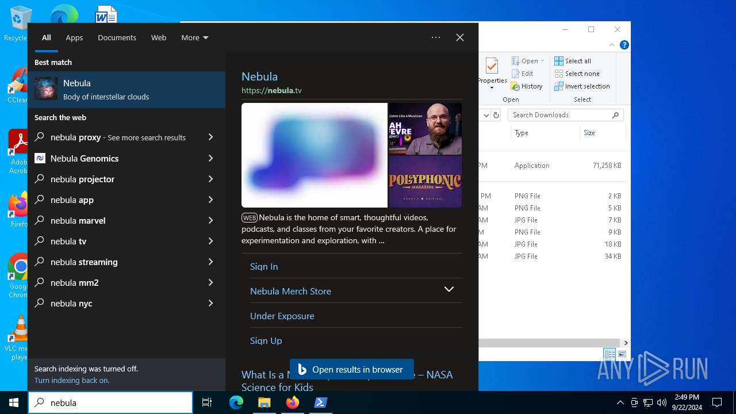Click the bearded man video thumbnail

(425, 129)
